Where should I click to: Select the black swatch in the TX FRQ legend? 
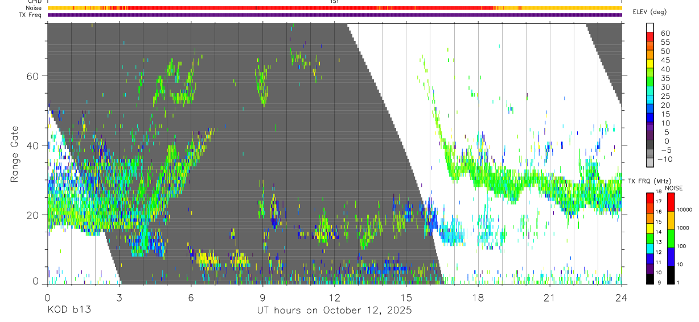coord(650,279)
